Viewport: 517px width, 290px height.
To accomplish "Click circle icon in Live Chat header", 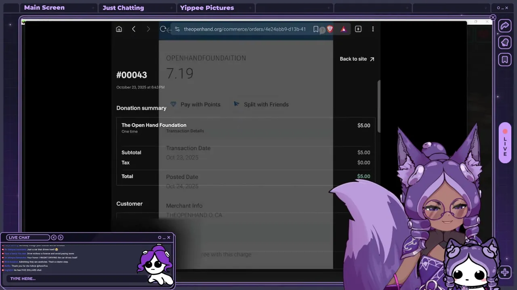I will coord(160,237).
